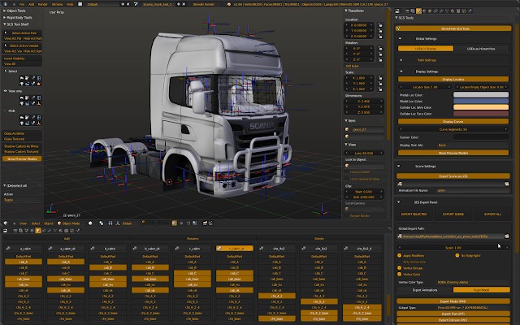Click the star icon in Select icon grid
The width and height of the screenshot is (520, 325).
click(39, 84)
